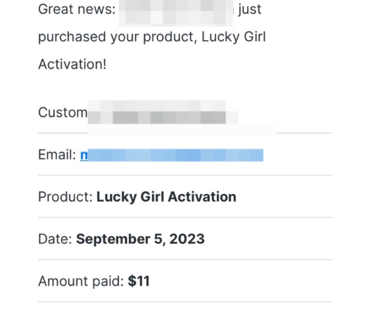Click the 'Great news:' heading text
The width and height of the screenshot is (370, 313).
(x=76, y=10)
